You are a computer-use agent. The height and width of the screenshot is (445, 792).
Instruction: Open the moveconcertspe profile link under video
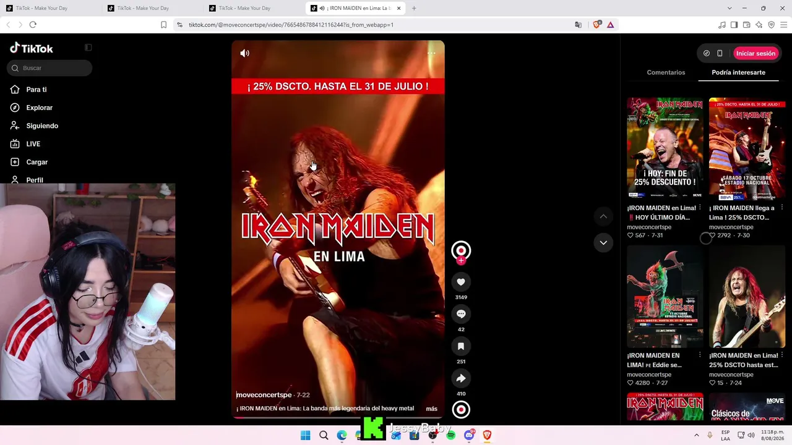click(x=264, y=395)
